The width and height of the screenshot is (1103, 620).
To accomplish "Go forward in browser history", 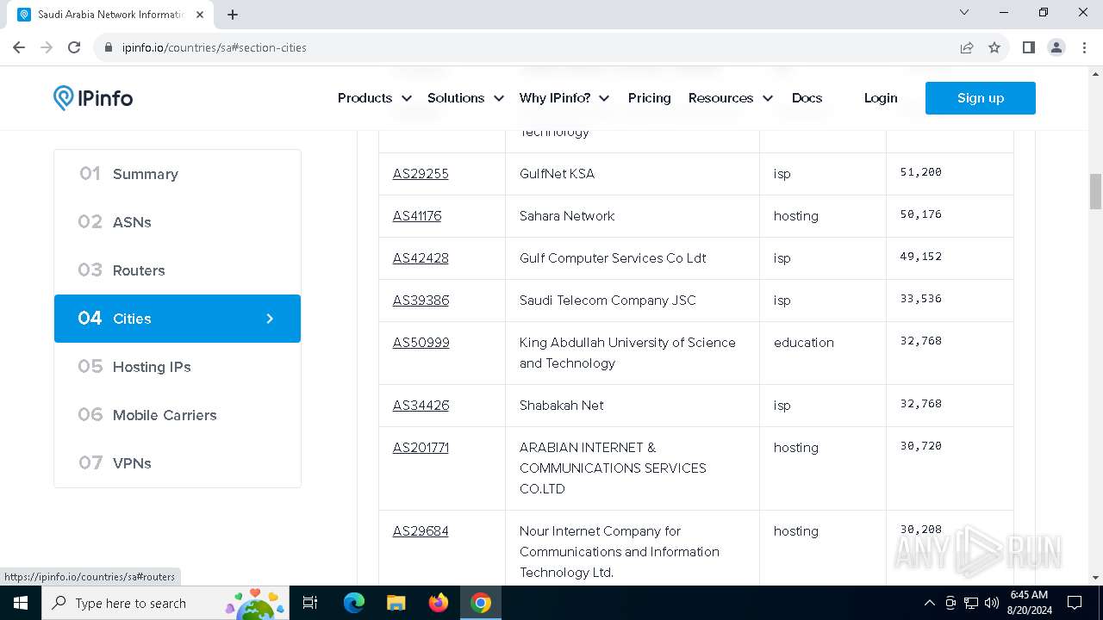I will click(47, 47).
